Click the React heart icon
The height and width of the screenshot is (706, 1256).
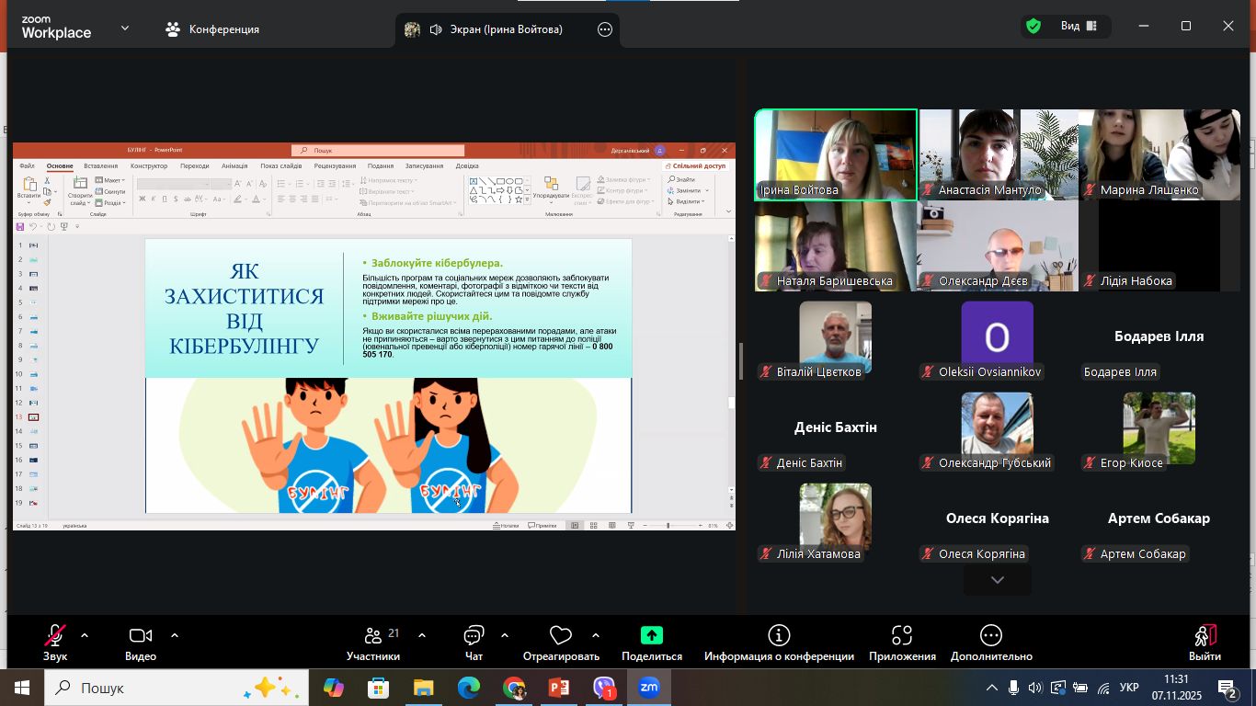pos(561,636)
